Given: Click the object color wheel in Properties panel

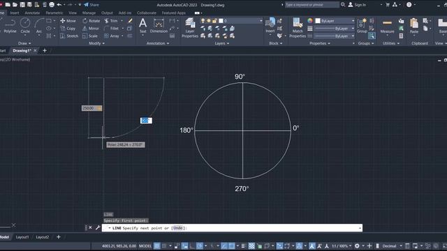Looking at the screenshot, I should (x=310, y=21).
